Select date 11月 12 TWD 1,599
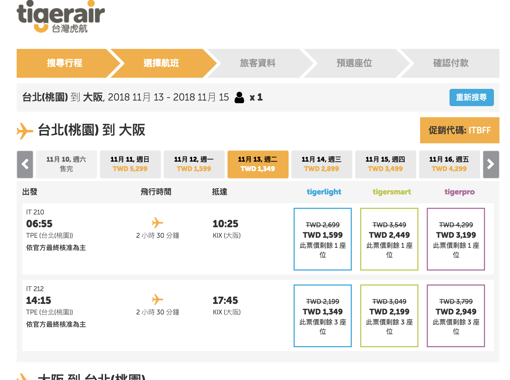 [x=194, y=164]
